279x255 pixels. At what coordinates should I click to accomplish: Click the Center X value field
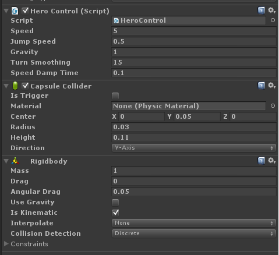point(142,116)
